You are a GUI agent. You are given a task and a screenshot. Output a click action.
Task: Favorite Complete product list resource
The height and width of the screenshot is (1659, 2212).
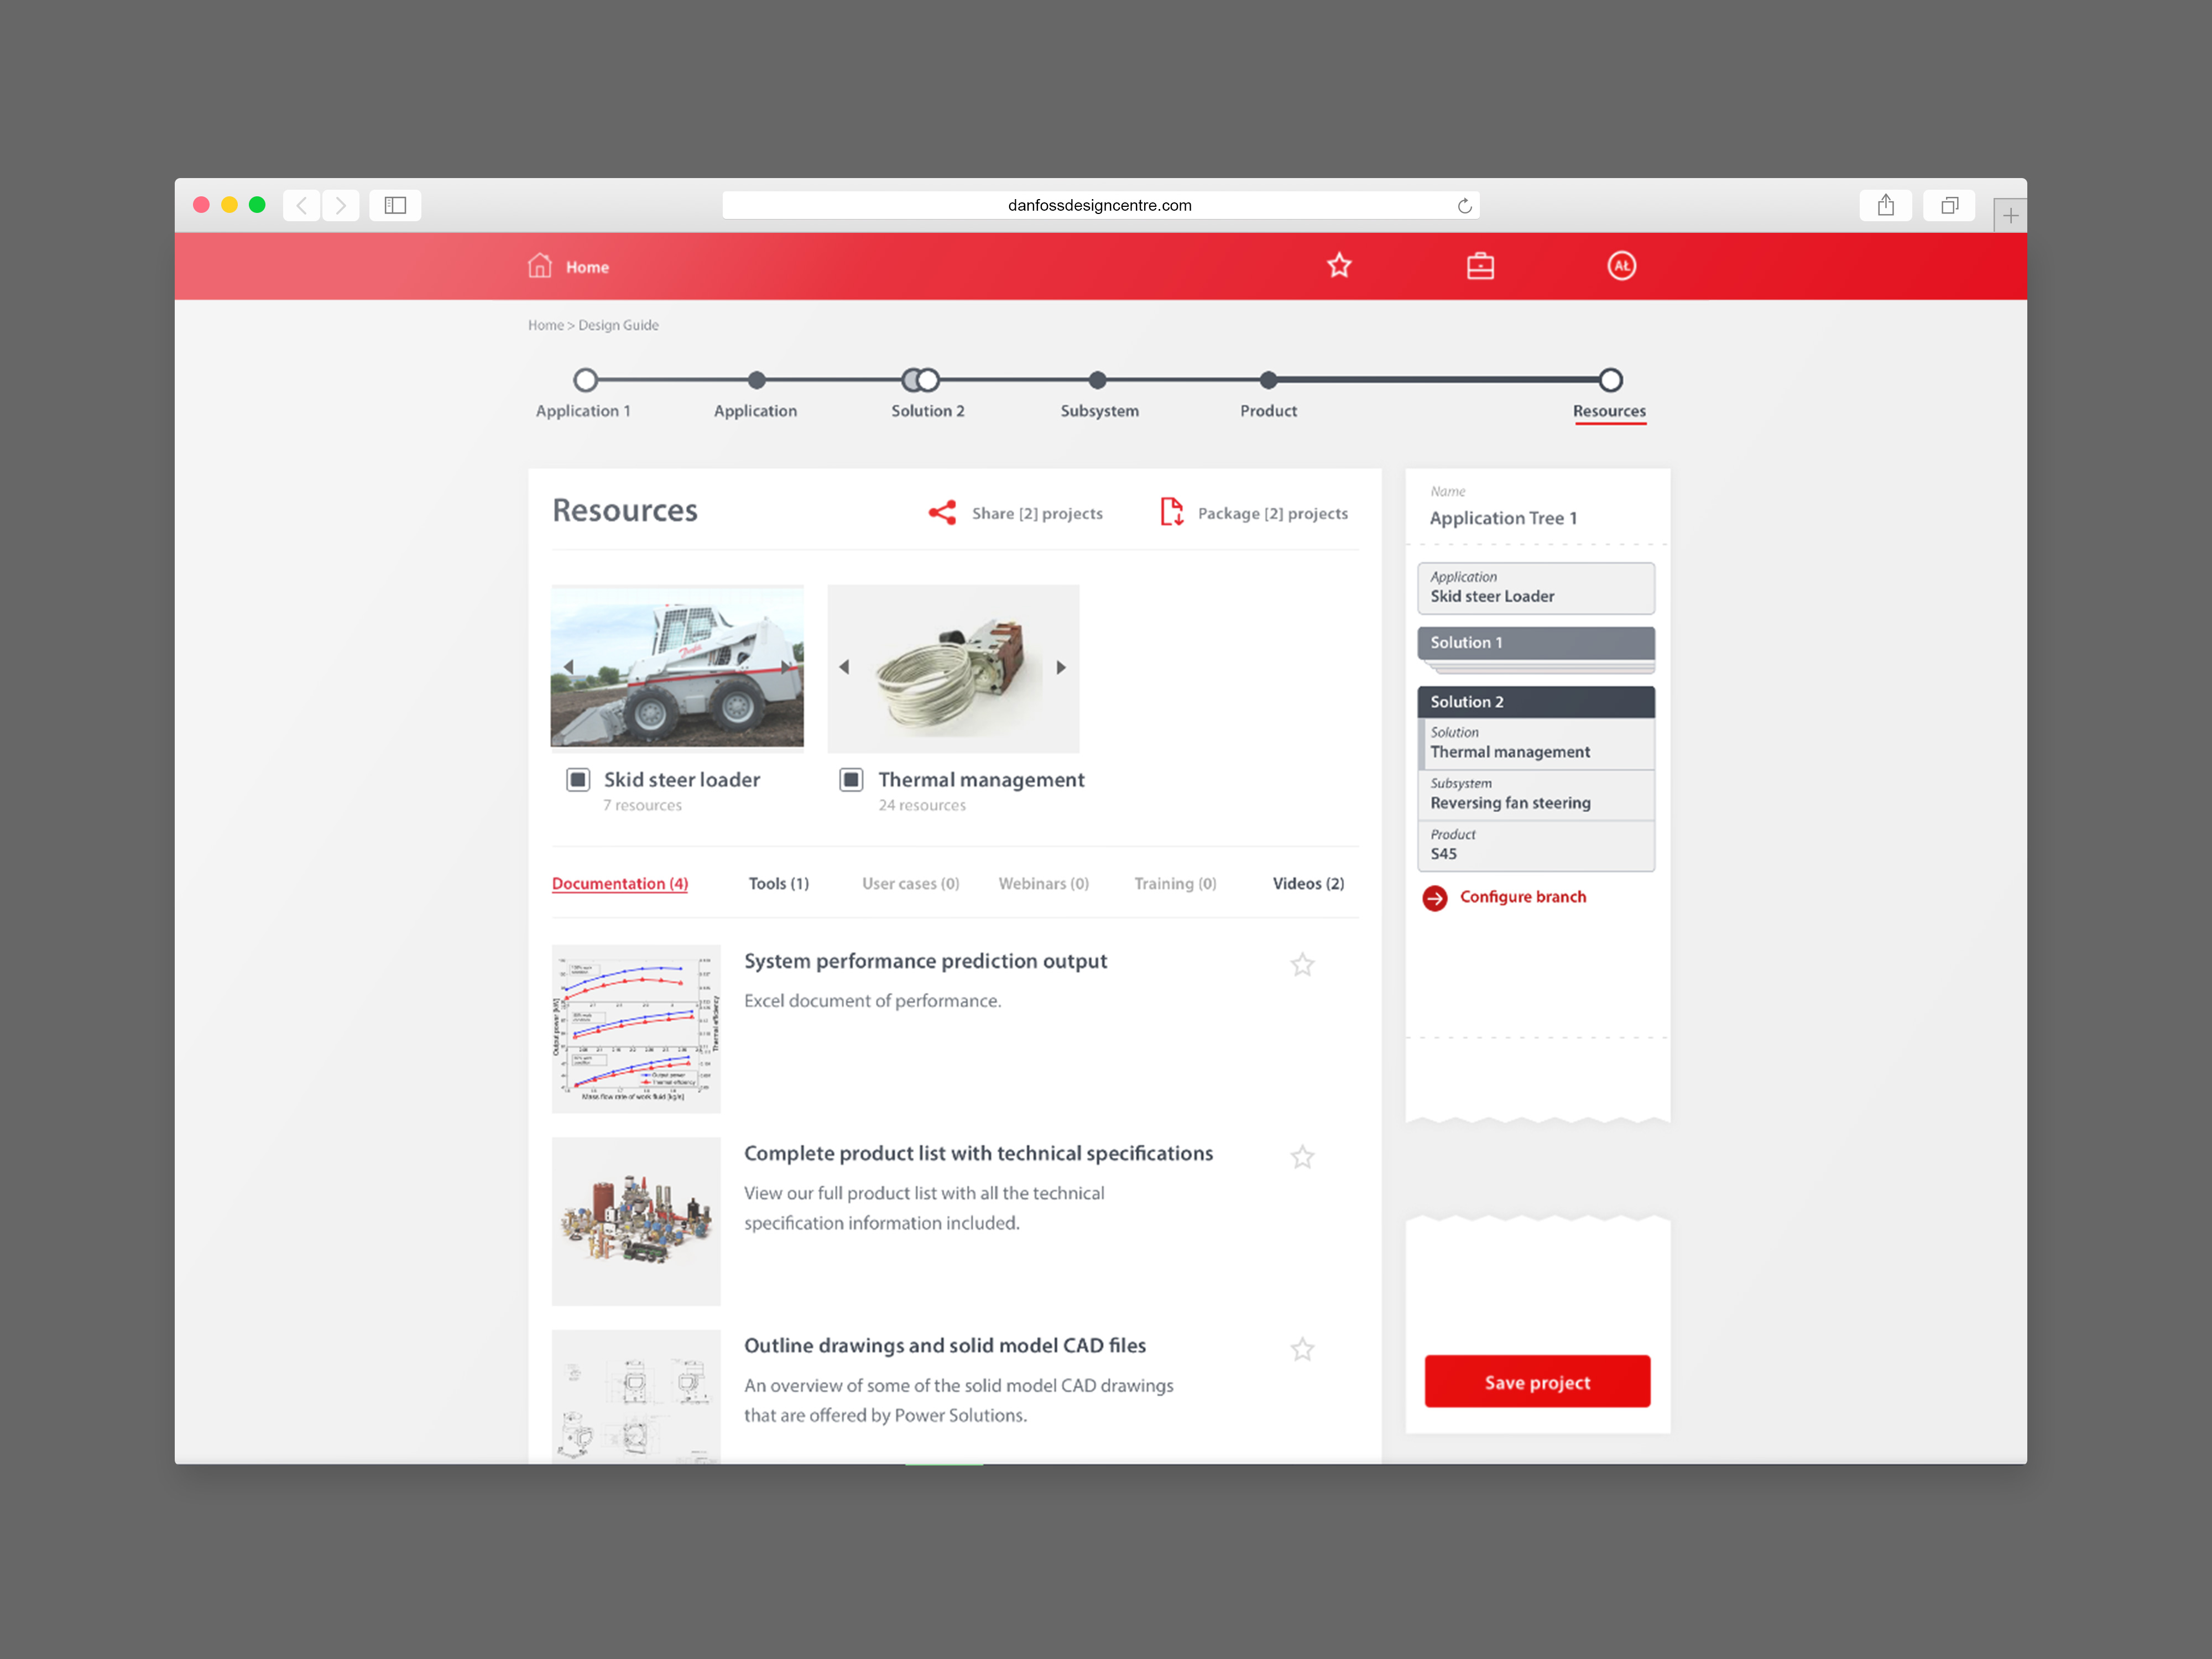tap(1302, 1157)
